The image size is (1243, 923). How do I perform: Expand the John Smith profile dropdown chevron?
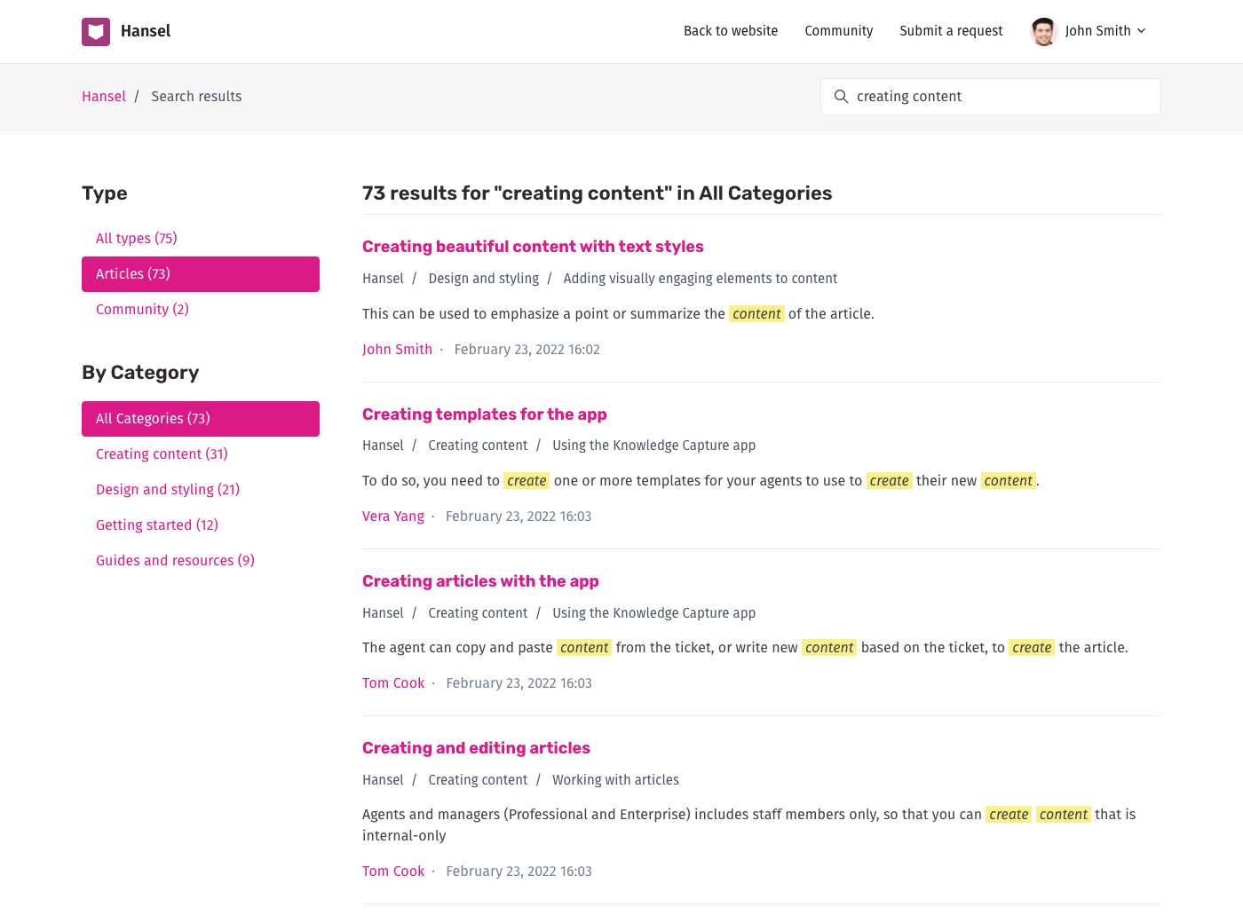click(1142, 31)
